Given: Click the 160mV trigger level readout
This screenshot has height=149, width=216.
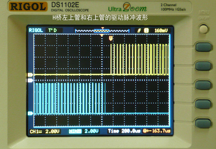Looking at the screenshot, I should tap(161, 31).
